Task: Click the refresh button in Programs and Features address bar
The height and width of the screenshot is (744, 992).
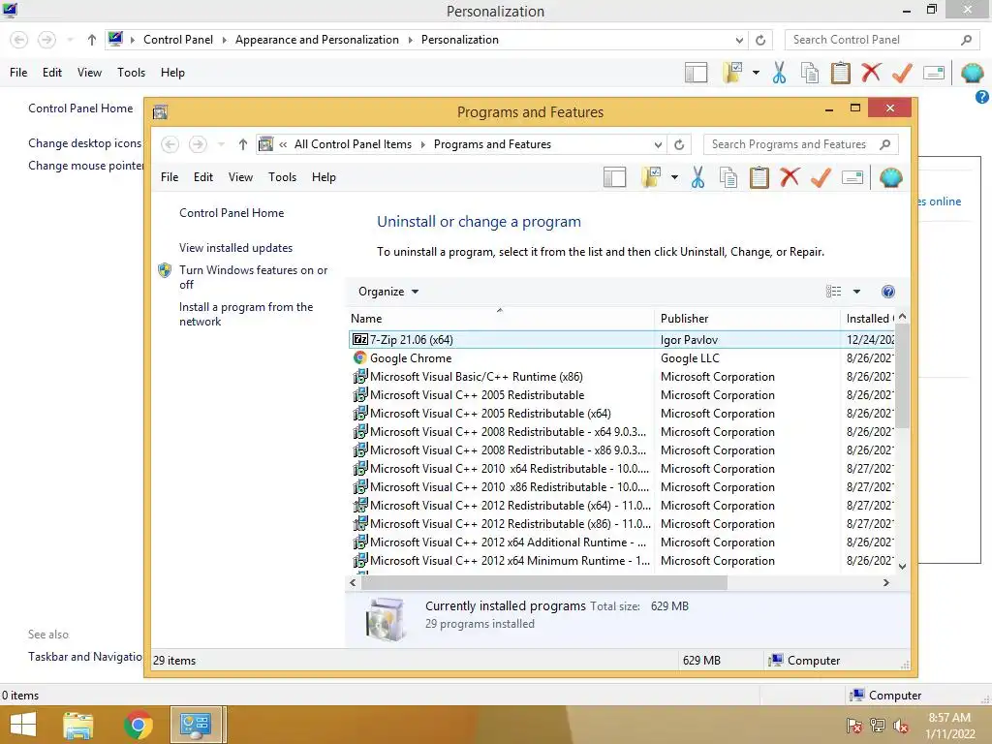Action: tap(679, 144)
